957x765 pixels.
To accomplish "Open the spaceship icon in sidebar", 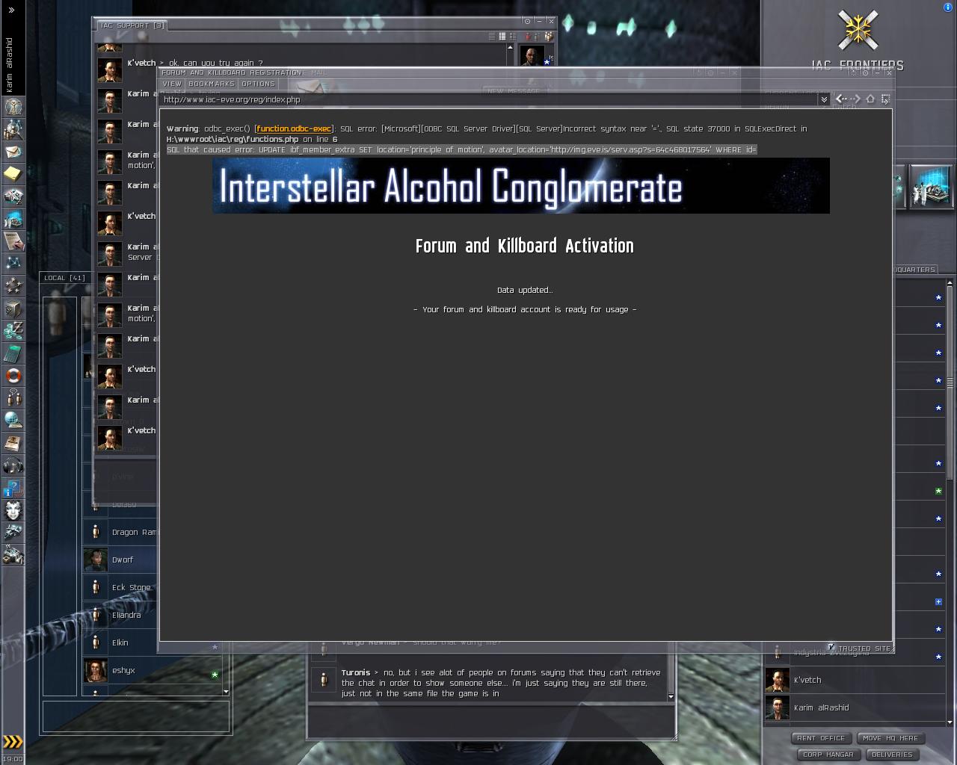I will [13, 533].
